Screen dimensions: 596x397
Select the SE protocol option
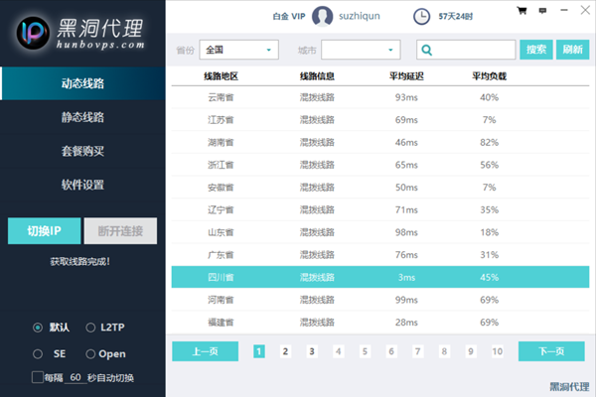pyautogui.click(x=38, y=353)
